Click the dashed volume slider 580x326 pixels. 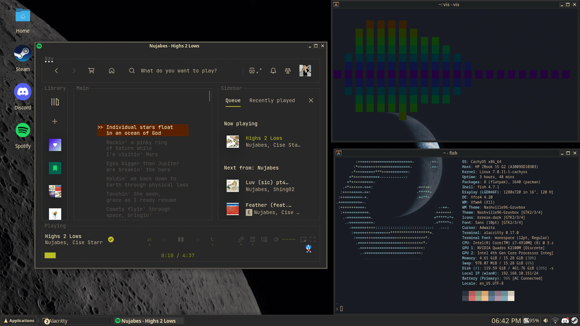289,240
